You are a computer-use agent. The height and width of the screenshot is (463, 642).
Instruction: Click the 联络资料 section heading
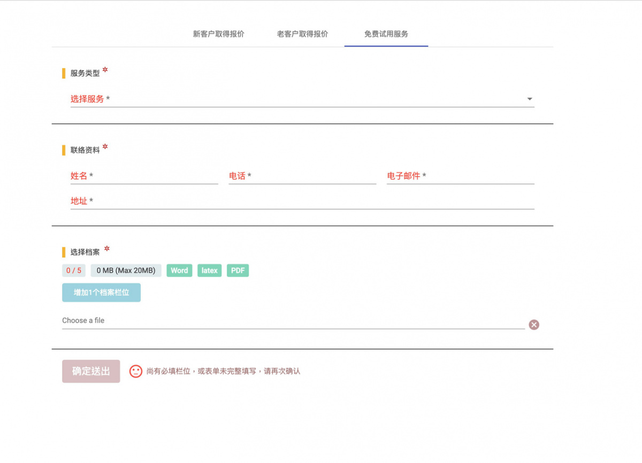tap(85, 150)
